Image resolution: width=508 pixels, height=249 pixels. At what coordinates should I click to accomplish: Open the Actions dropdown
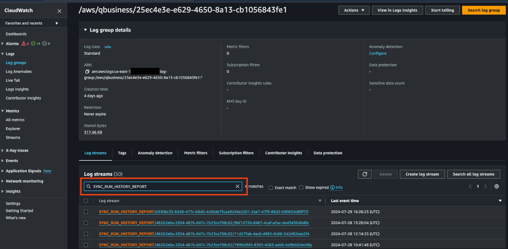coord(354,10)
